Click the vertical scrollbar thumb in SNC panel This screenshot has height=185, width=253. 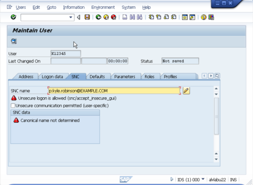(217, 116)
